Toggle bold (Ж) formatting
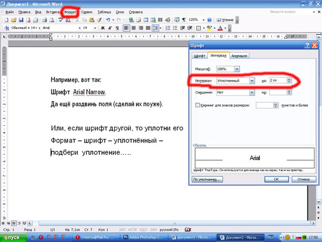Image resolution: width=322 pixels, height=242 pixels. tap(103, 28)
